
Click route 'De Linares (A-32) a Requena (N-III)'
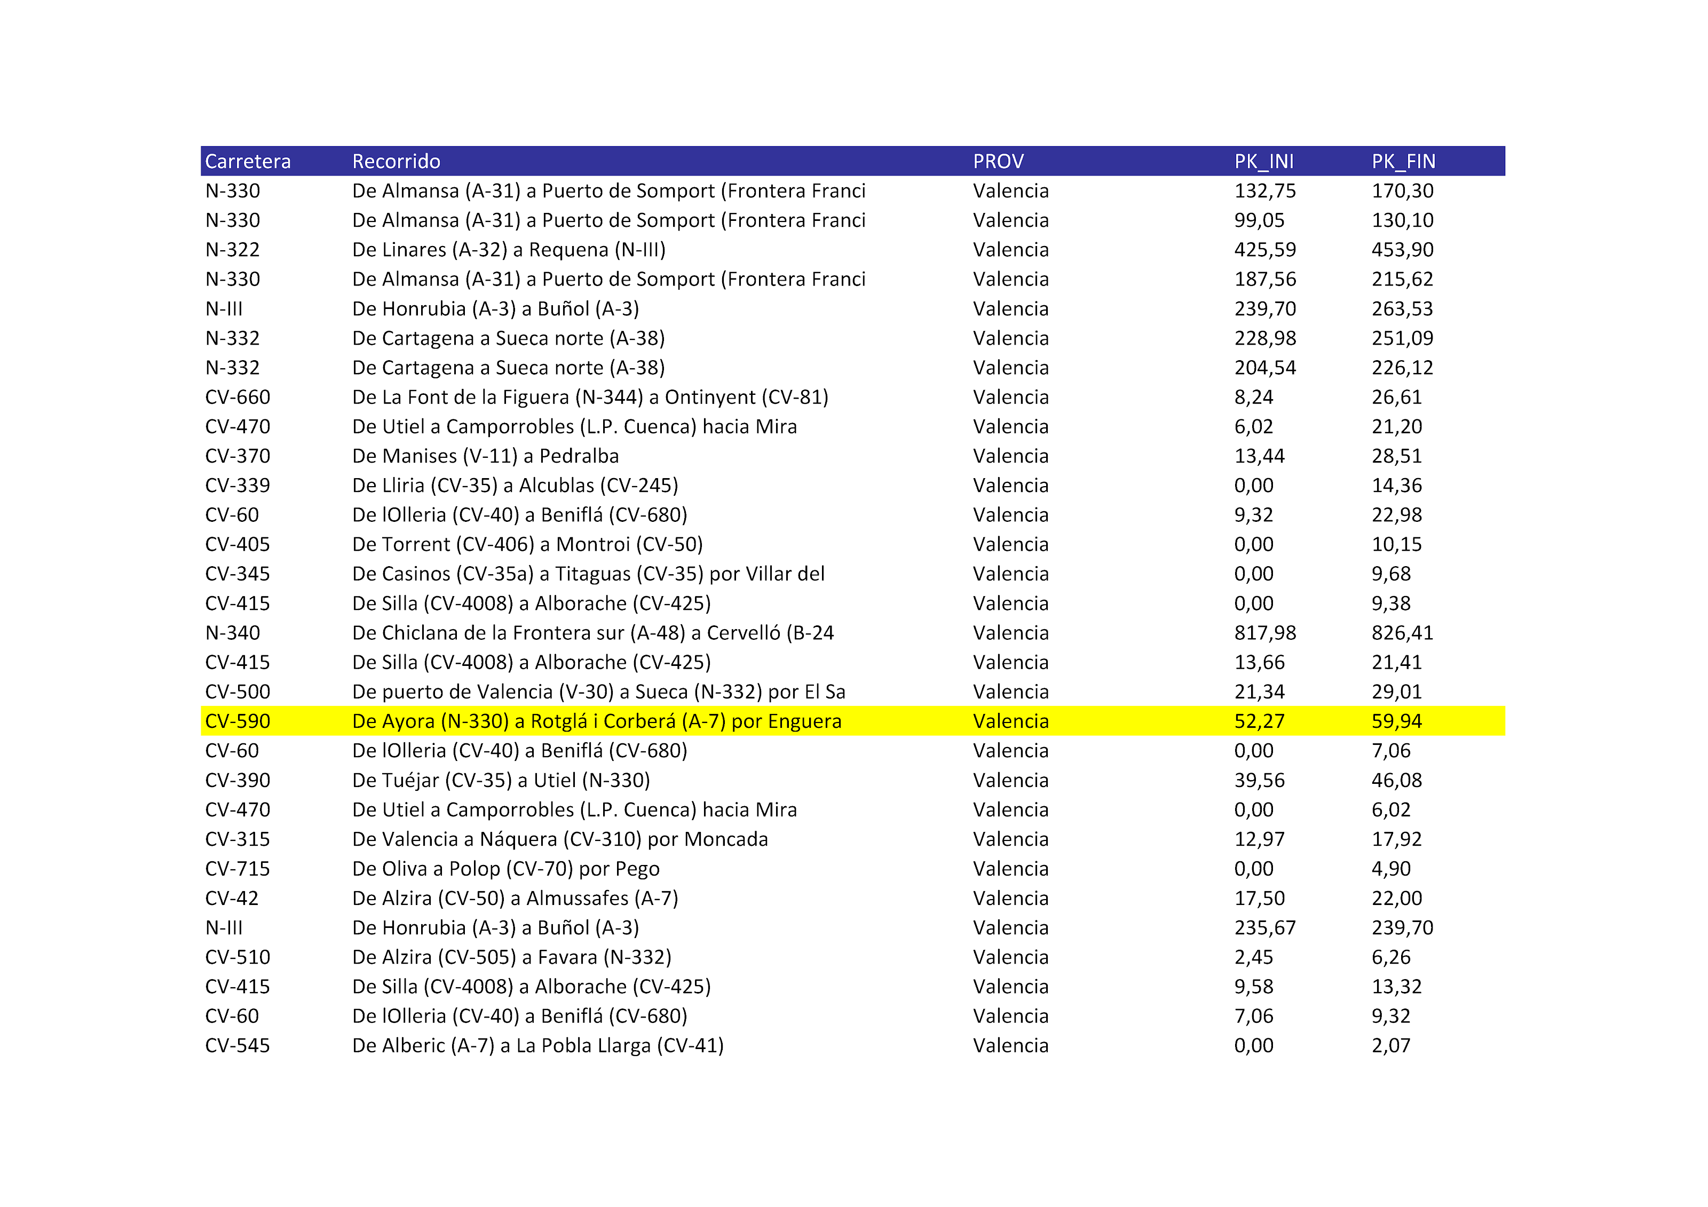click(509, 250)
